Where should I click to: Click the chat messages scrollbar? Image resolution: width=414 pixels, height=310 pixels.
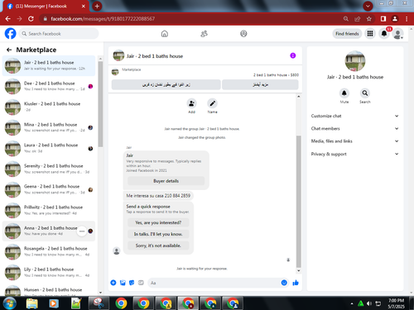point(298,201)
